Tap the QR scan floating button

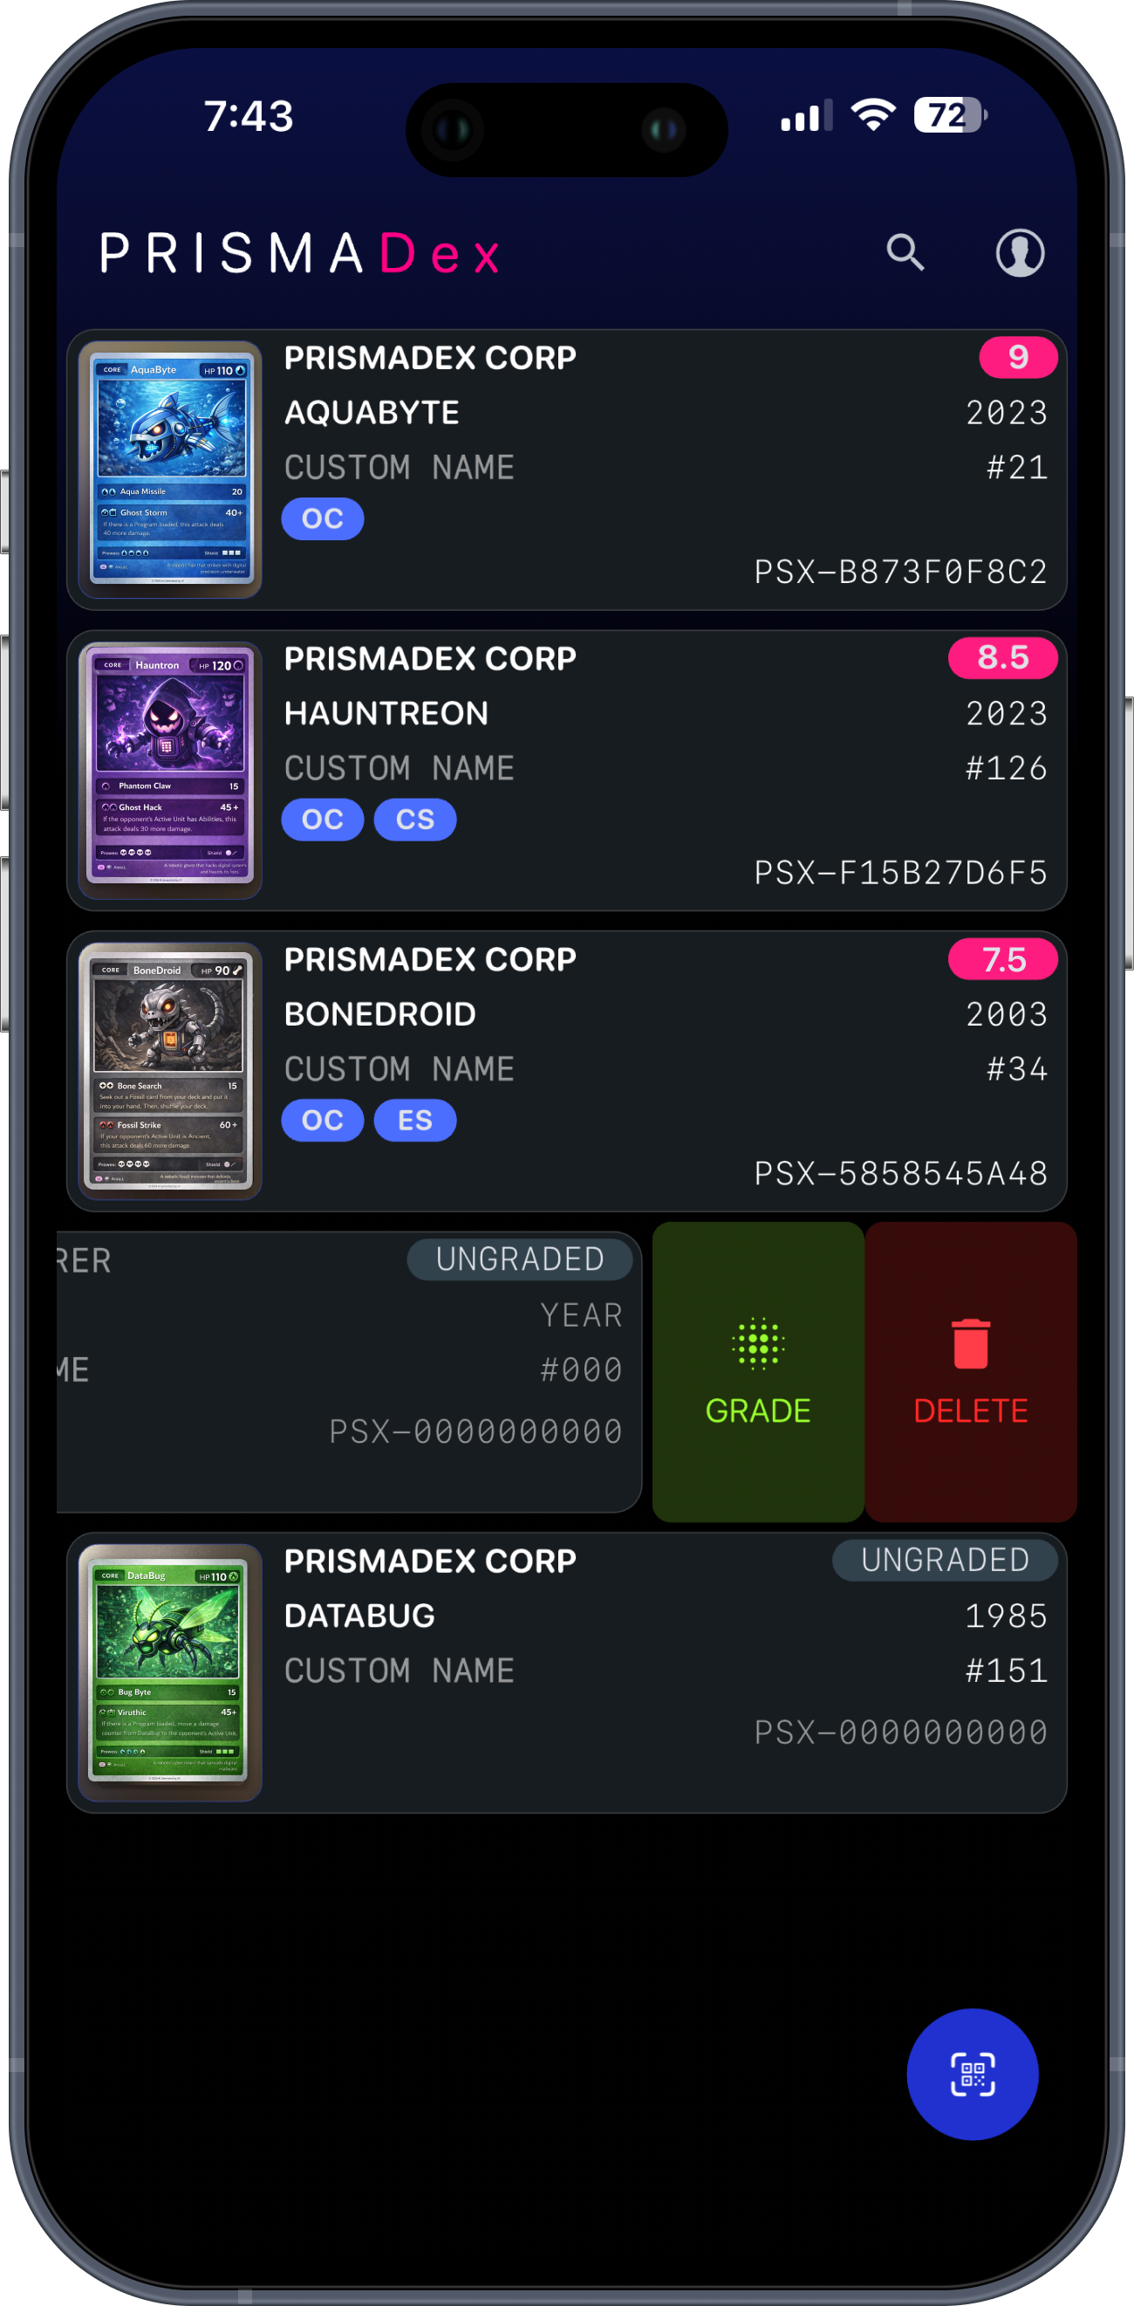972,2073
